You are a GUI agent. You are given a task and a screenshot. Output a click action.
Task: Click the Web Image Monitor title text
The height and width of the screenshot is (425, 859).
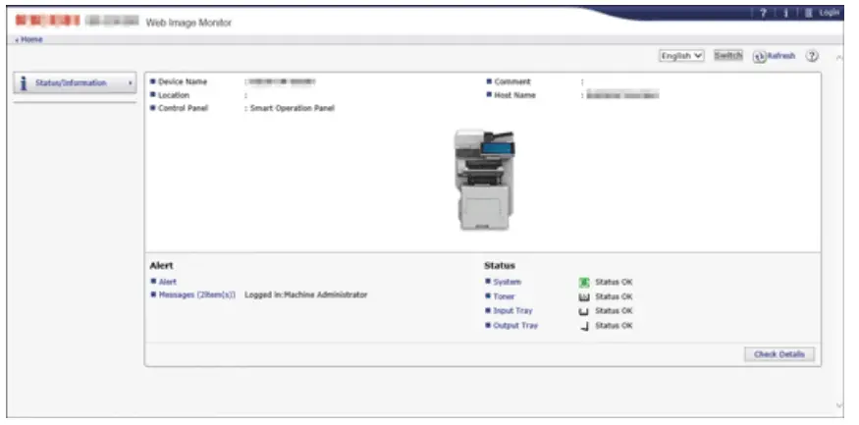click(188, 23)
